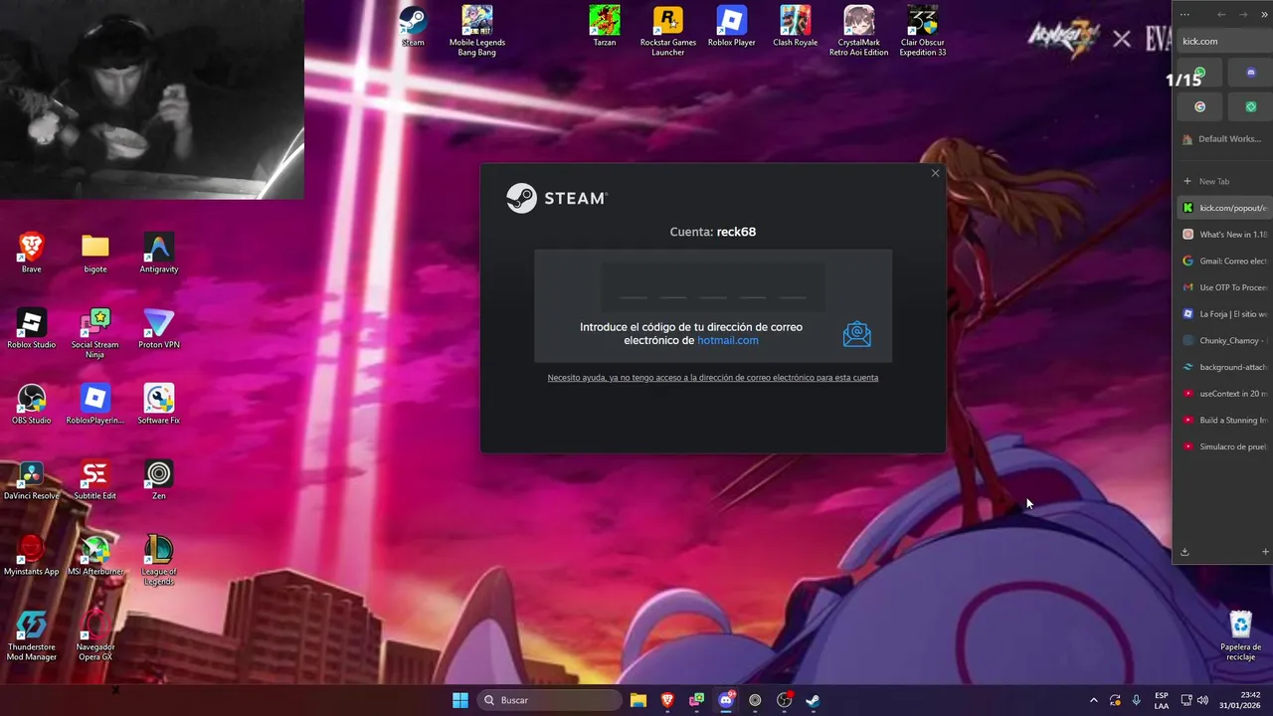The width and height of the screenshot is (1273, 716).
Task: Open Myinstants App shortcut
Action: (x=32, y=555)
